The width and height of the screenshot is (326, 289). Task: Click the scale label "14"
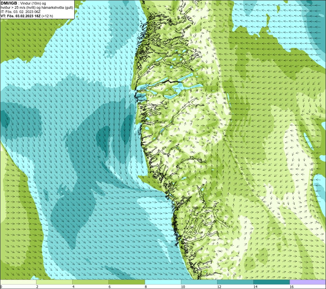coord(255,287)
